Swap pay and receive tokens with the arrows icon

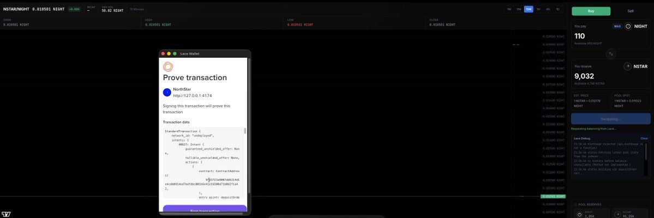pyautogui.click(x=610, y=54)
